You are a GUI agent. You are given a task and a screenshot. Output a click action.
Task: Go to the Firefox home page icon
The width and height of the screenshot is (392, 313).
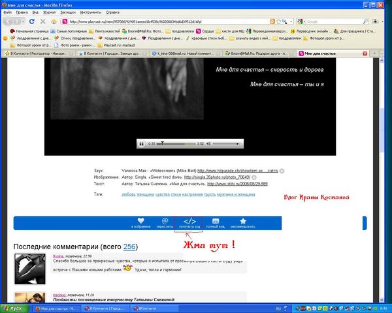54,22
